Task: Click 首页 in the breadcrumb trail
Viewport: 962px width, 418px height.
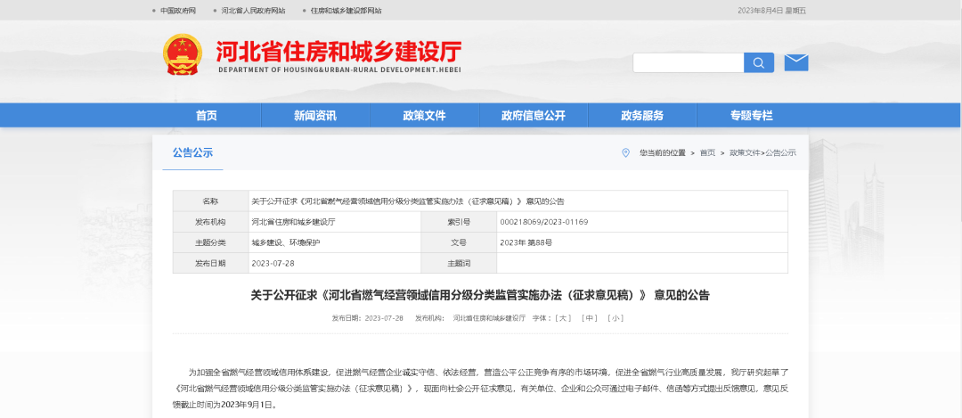Action: click(x=707, y=153)
